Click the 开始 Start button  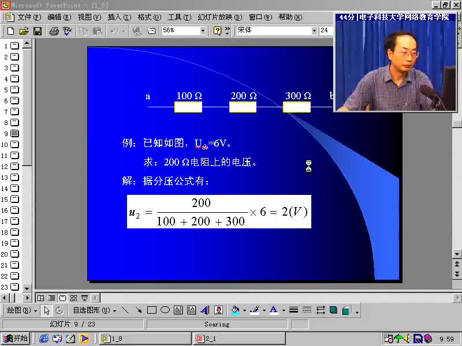(16, 339)
